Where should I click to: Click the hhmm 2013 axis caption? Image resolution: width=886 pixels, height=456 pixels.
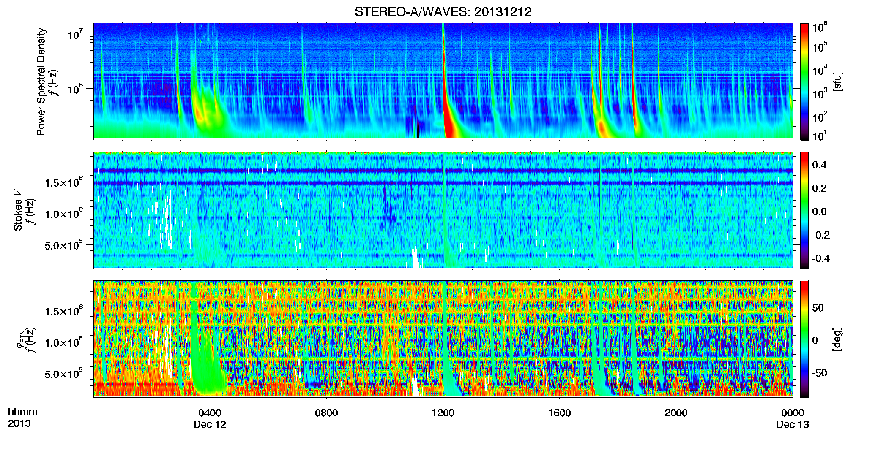(22, 418)
